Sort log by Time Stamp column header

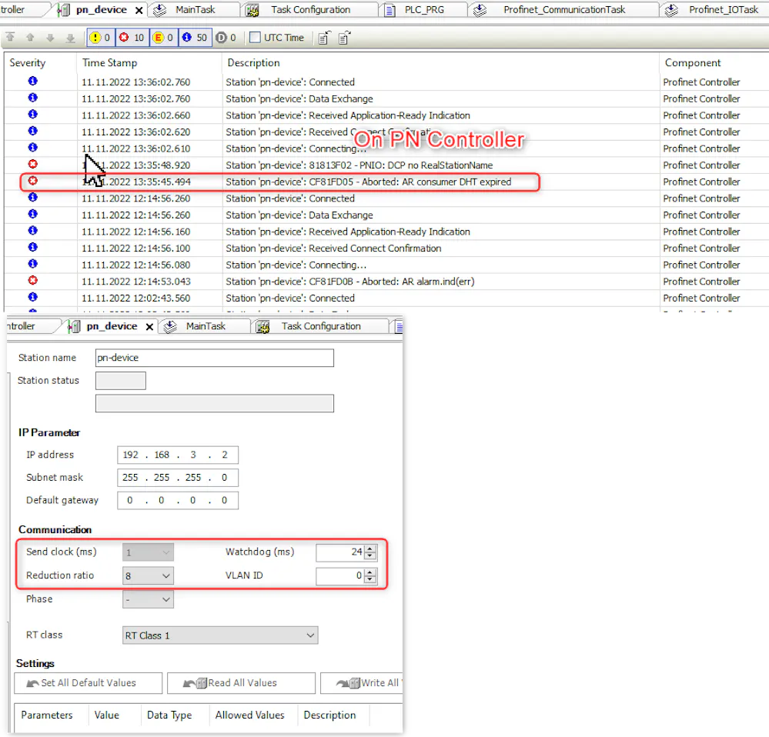click(110, 63)
